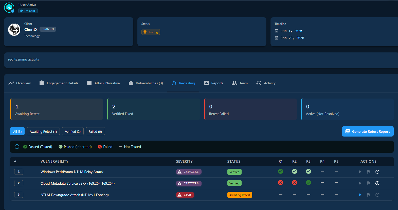The height and width of the screenshot is (210, 398).
Task: Click row number 2 badge
Action: pos(19,183)
